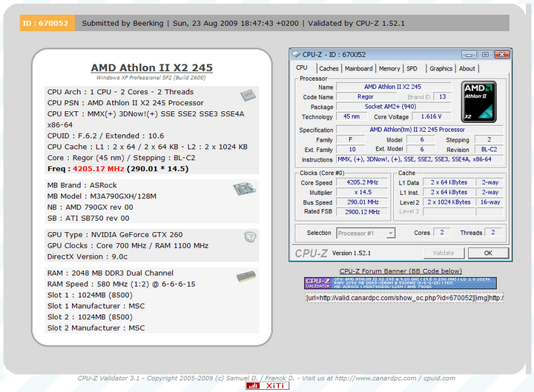Click the Revision value BL-C2
Viewport: 534px width, 392px height.
[489, 150]
